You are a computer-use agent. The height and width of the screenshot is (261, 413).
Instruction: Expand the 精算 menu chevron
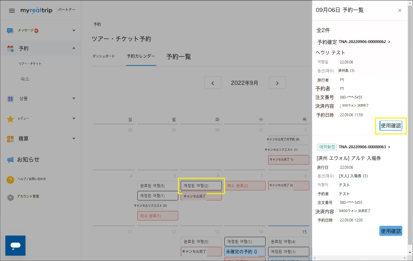[74, 139]
